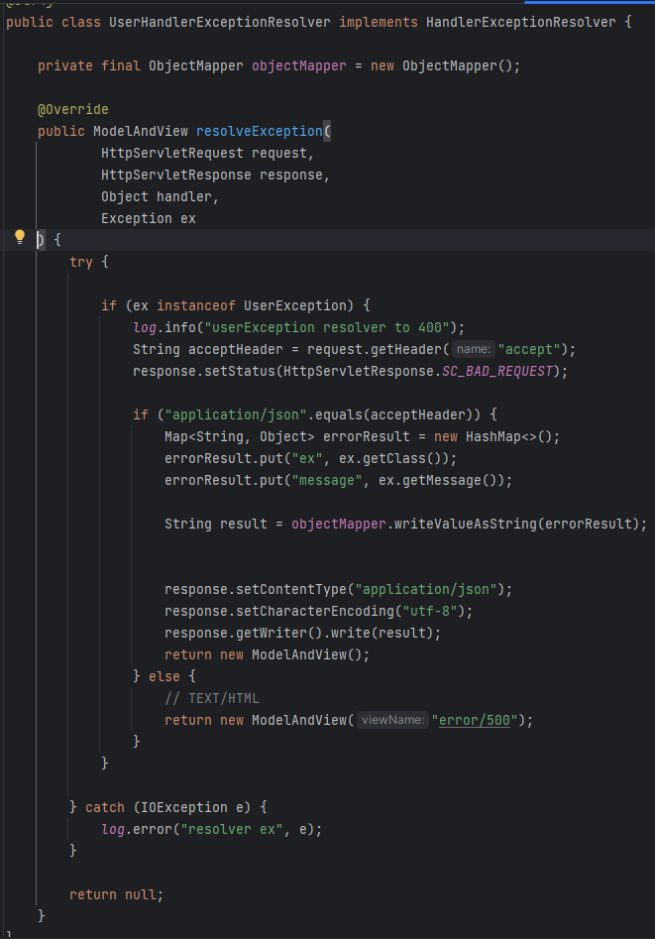Click the 'else' keyword
The height and width of the screenshot is (939, 655).
[x=164, y=676]
